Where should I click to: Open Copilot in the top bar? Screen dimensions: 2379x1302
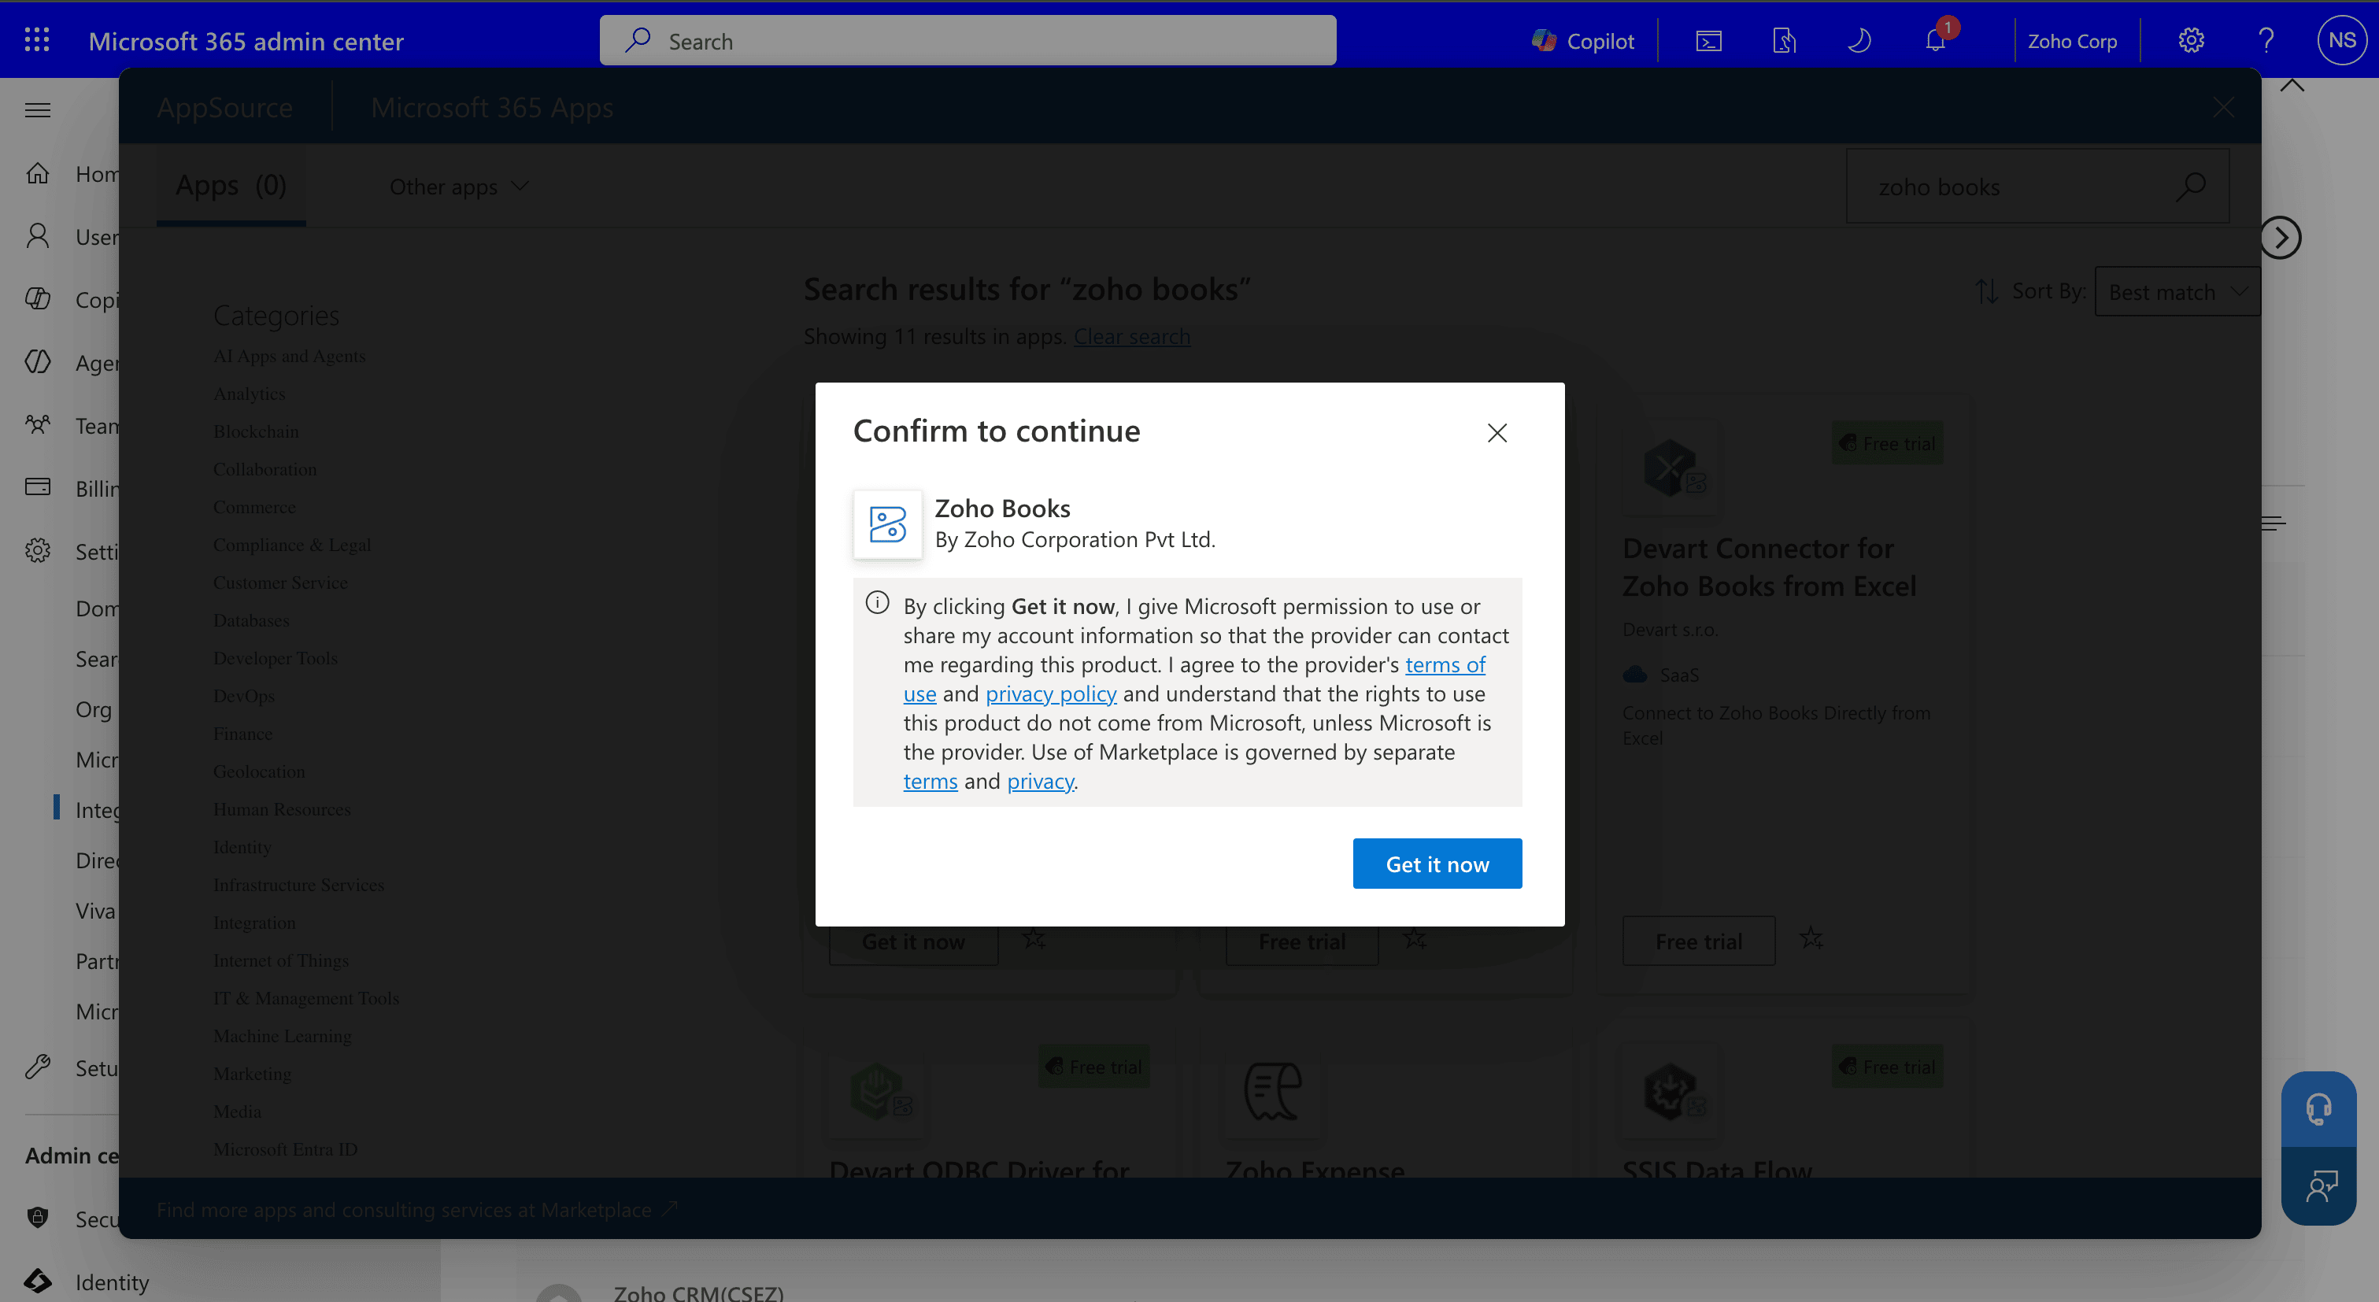pos(1583,41)
